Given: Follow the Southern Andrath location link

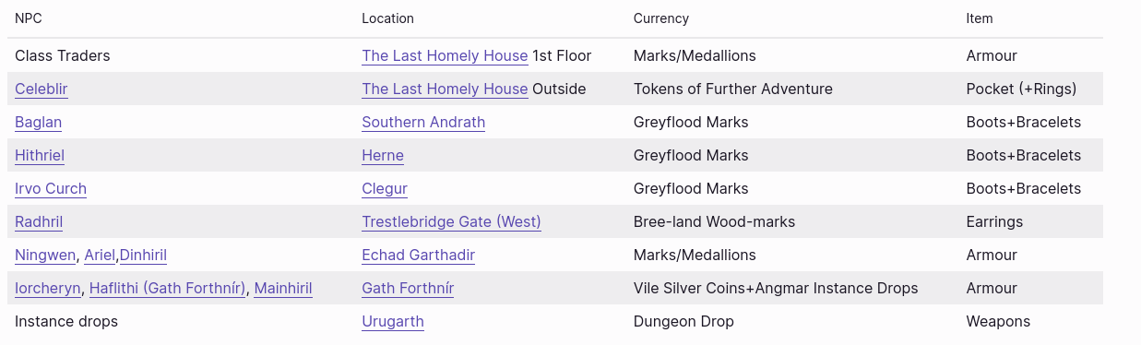Looking at the screenshot, I should click(x=423, y=123).
